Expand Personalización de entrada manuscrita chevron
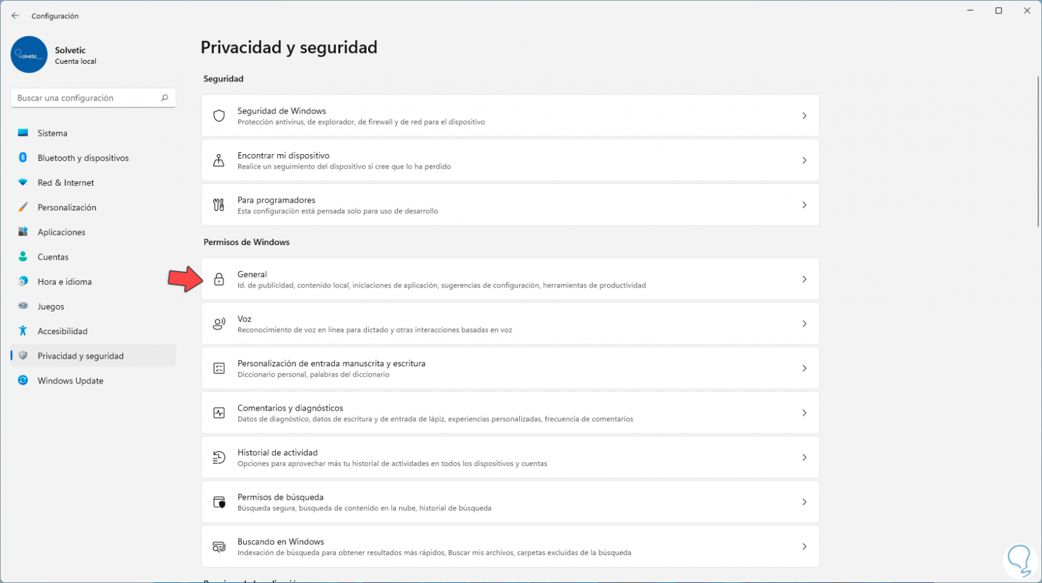The image size is (1042, 583). [x=804, y=368]
